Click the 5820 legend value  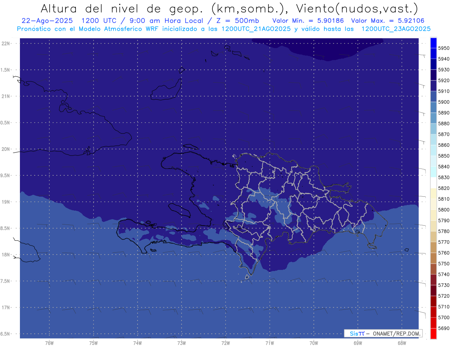443,188
